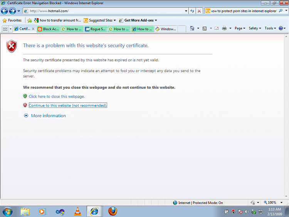Open recent pages dropdown beside Forward button
This screenshot has height=217, width=289.
coord(19,11)
